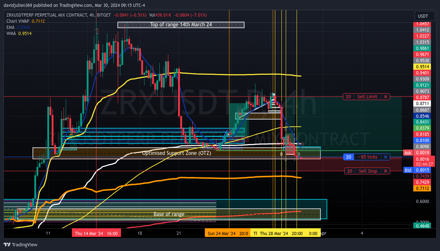Image resolution: width=440 pixels, height=251 pixels.
Task: Click the 'Base of range' label
Action: tap(169, 214)
